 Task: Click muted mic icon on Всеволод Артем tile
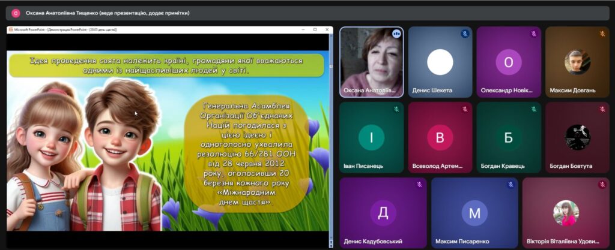[x=465, y=110]
